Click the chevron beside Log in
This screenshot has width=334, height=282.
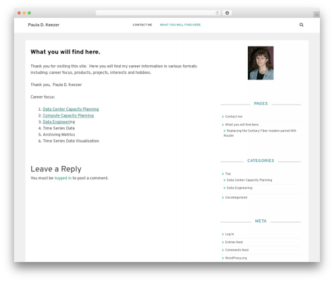tap(223, 234)
